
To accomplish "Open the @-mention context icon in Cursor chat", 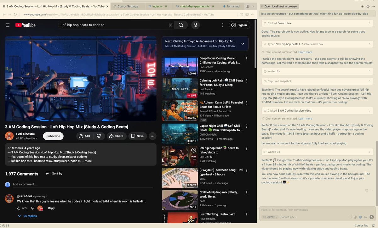I will click(355, 217).
